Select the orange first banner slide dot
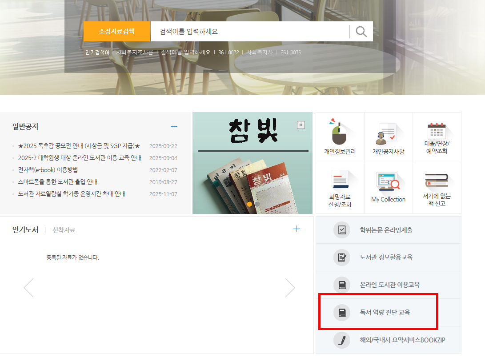Image resolution: width=485 pixels, height=362 pixels. pos(249,204)
